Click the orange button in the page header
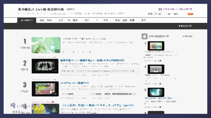The width and height of the screenshot is (211, 118). pyautogui.click(x=190, y=14)
